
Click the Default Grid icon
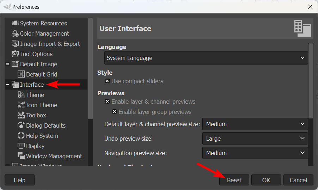point(21,74)
